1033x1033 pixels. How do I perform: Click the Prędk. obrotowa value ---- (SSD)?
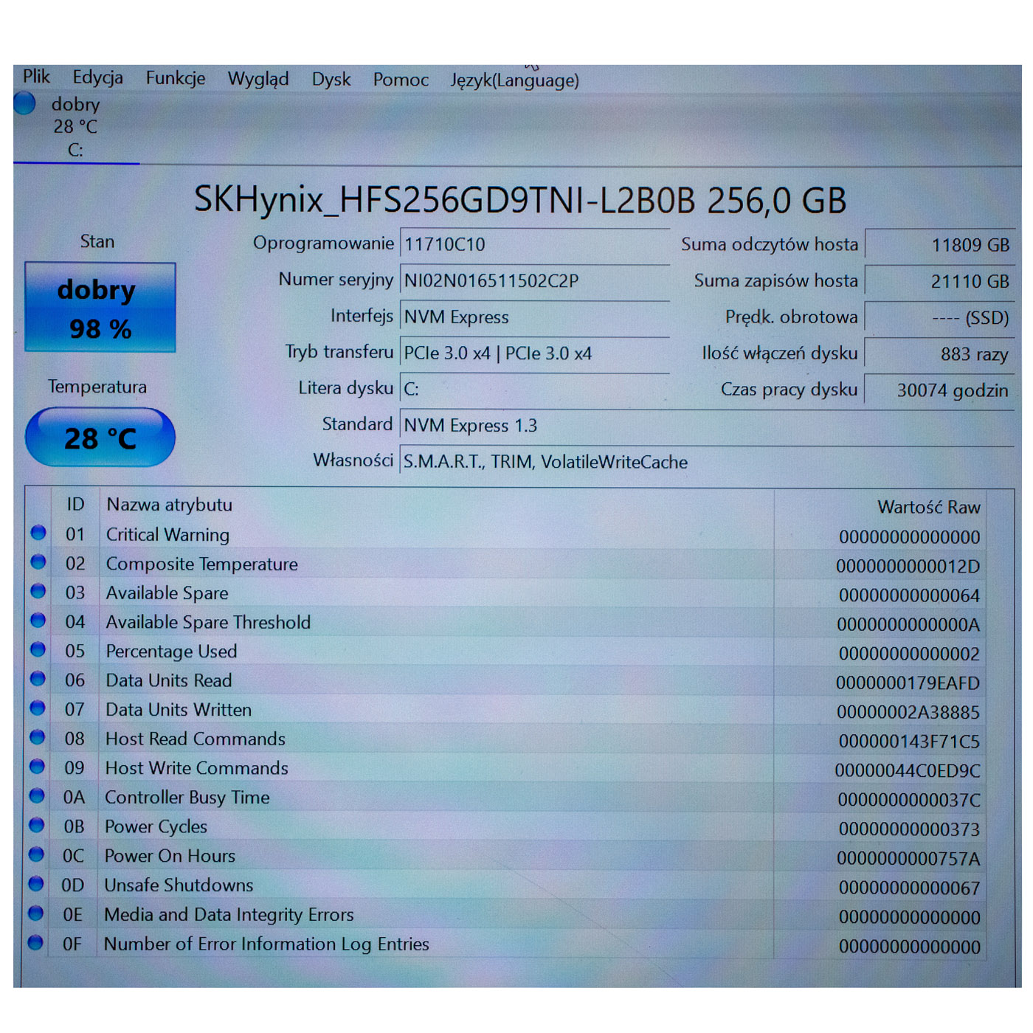click(x=939, y=317)
